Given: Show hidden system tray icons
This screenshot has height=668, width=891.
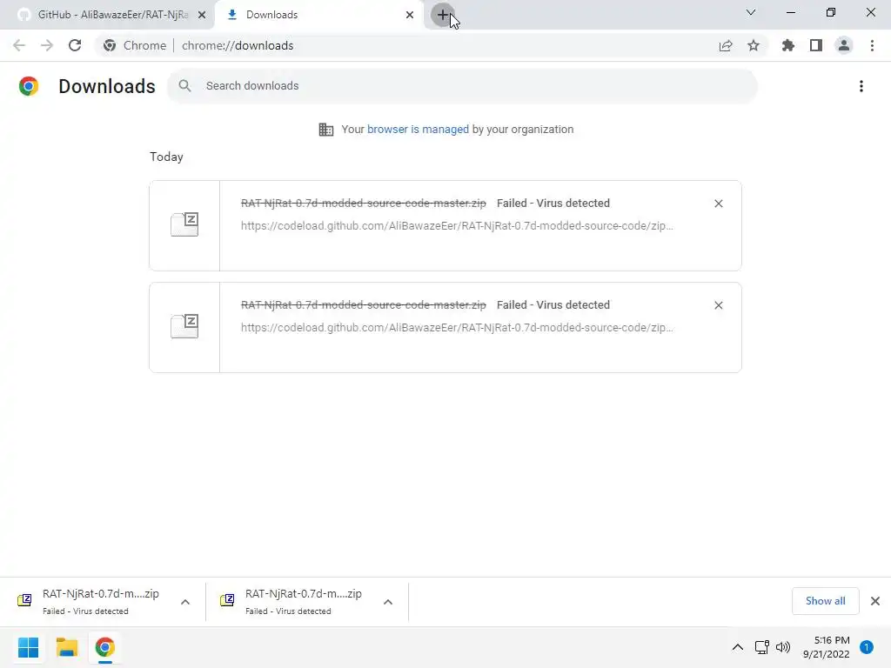Looking at the screenshot, I should 738,647.
